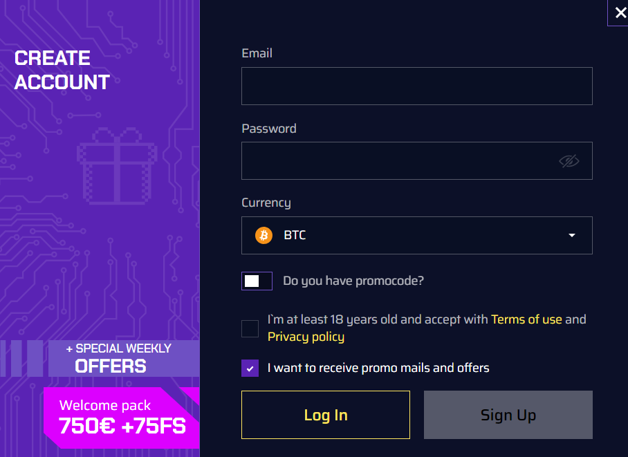This screenshot has height=457, width=628.
Task: Click the CREATE ACCOUNT heading
Action: [x=62, y=70]
